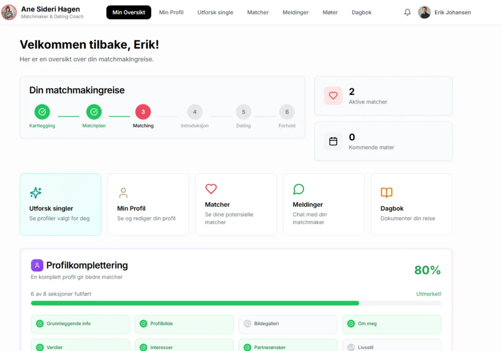Image resolution: width=502 pixels, height=351 pixels.
Task: Open the Dagbok quick card
Action: 412,205
